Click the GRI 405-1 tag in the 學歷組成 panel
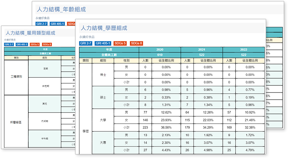 pos(103,43)
